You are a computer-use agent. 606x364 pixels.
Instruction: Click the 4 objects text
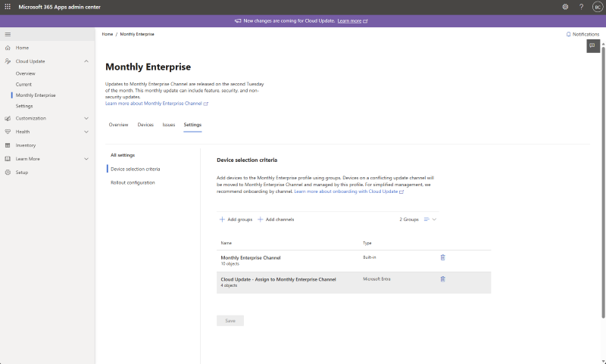(229, 285)
